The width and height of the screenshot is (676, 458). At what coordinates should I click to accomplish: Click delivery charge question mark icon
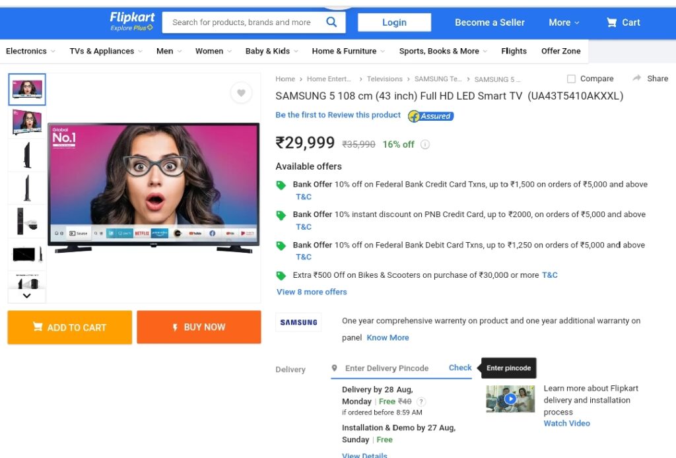pyautogui.click(x=421, y=401)
